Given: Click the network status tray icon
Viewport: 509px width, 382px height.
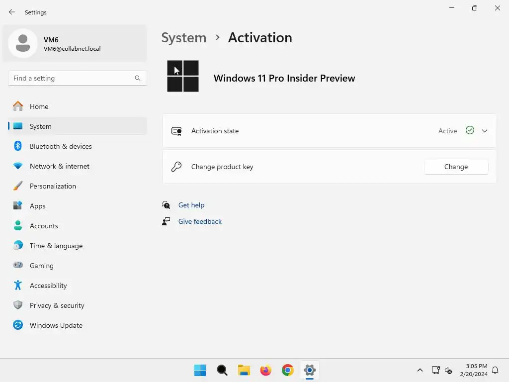Looking at the screenshot, I should click(x=435, y=370).
